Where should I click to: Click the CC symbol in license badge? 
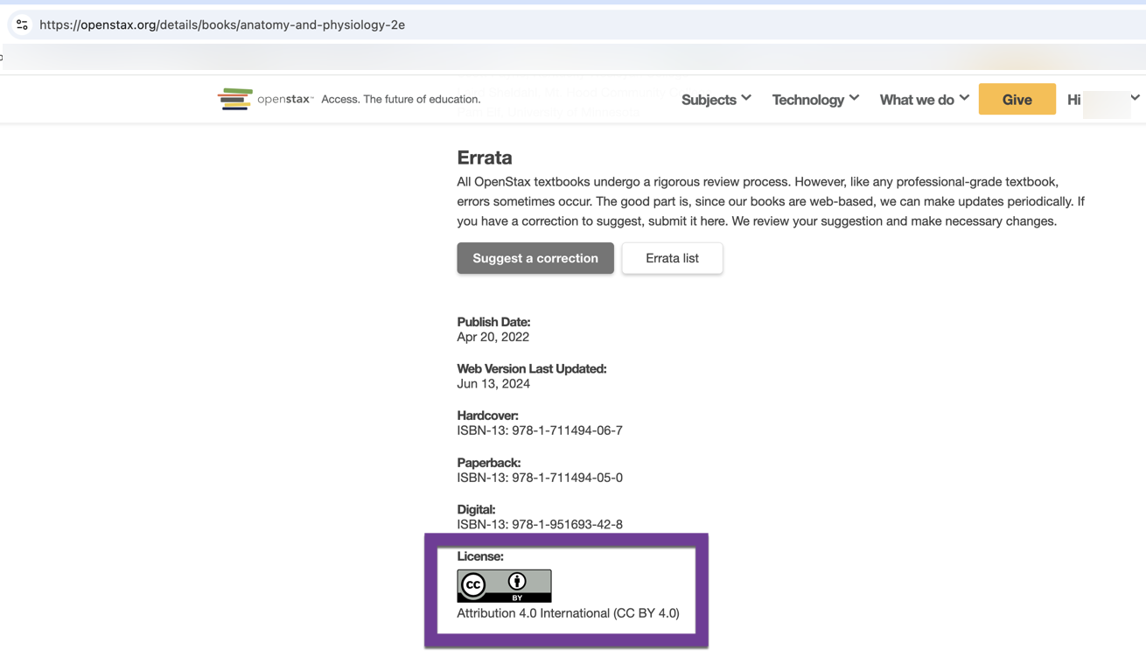(473, 585)
